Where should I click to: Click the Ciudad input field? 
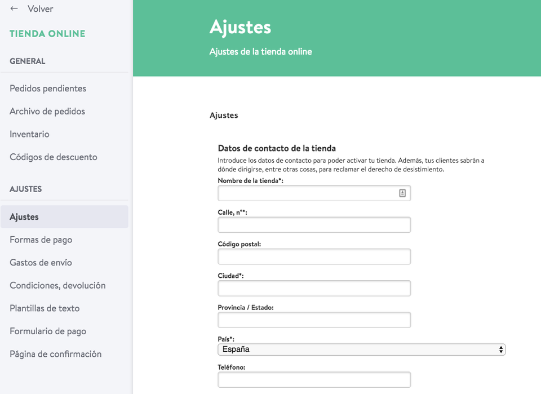click(314, 289)
